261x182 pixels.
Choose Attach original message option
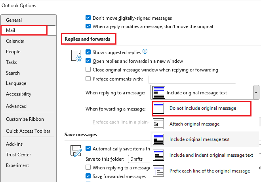click(205, 124)
